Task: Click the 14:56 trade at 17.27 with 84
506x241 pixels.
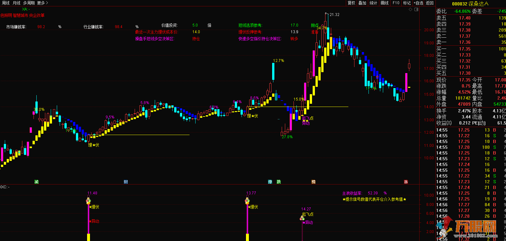Action: [471, 205]
